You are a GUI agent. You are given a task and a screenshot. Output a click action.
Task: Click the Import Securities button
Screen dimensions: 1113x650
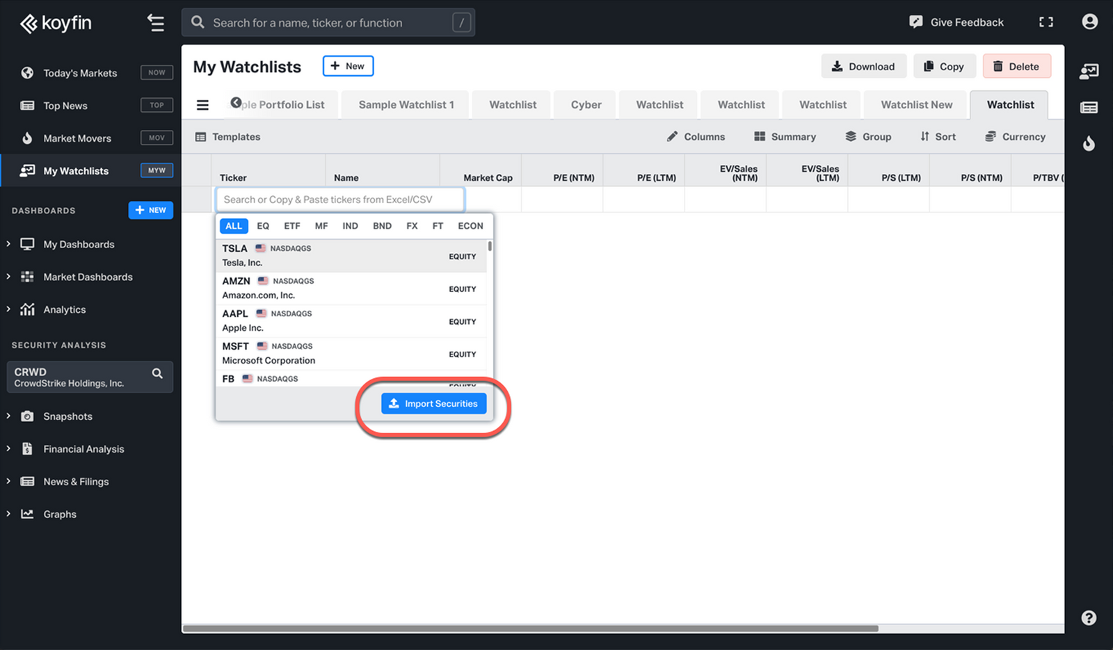433,403
